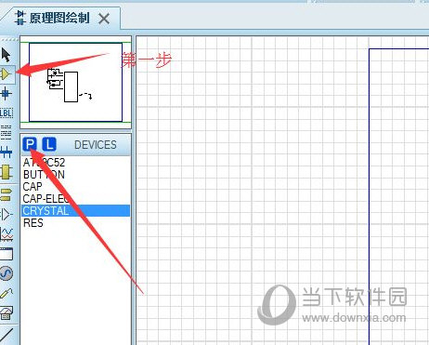This screenshot has width=429, height=345.
Task: Click the P pick-from-libraries button
Action: click(x=30, y=144)
